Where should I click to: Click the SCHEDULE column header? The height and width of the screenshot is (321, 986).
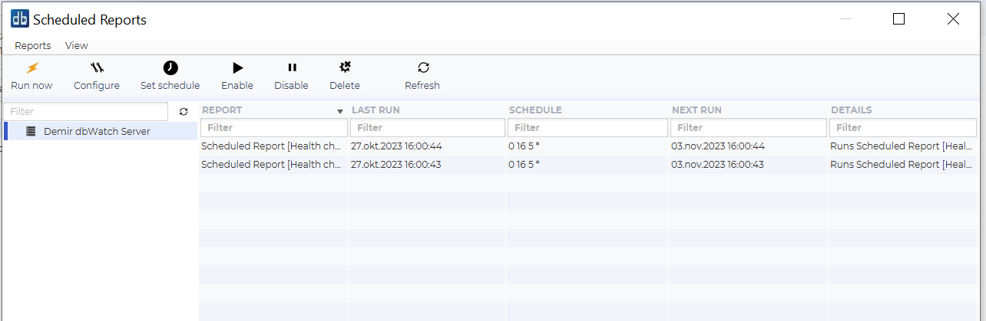(535, 110)
